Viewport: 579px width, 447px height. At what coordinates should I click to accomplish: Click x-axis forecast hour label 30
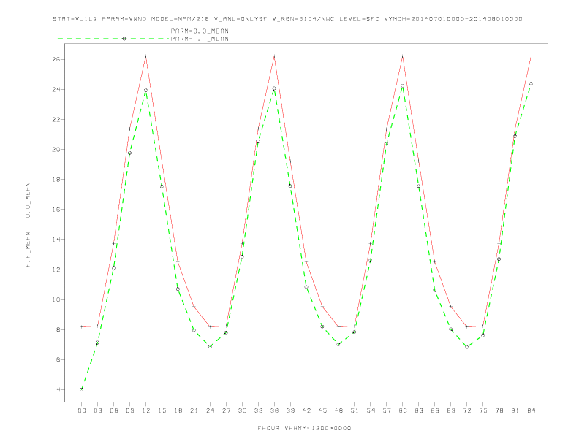click(242, 410)
